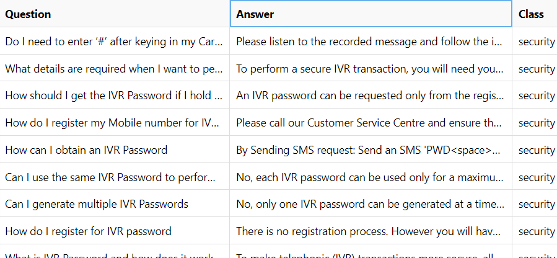The height and width of the screenshot is (258, 557).
Task: Click answer 'An IVR password can be requested'
Action: [x=371, y=96]
